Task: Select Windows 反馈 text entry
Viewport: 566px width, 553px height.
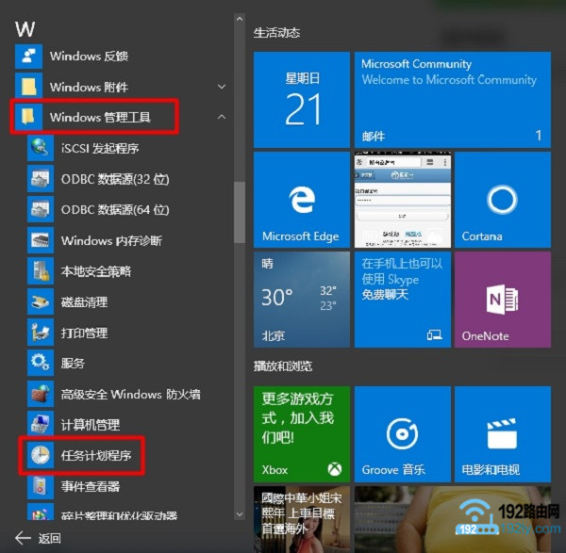Action: [x=89, y=57]
